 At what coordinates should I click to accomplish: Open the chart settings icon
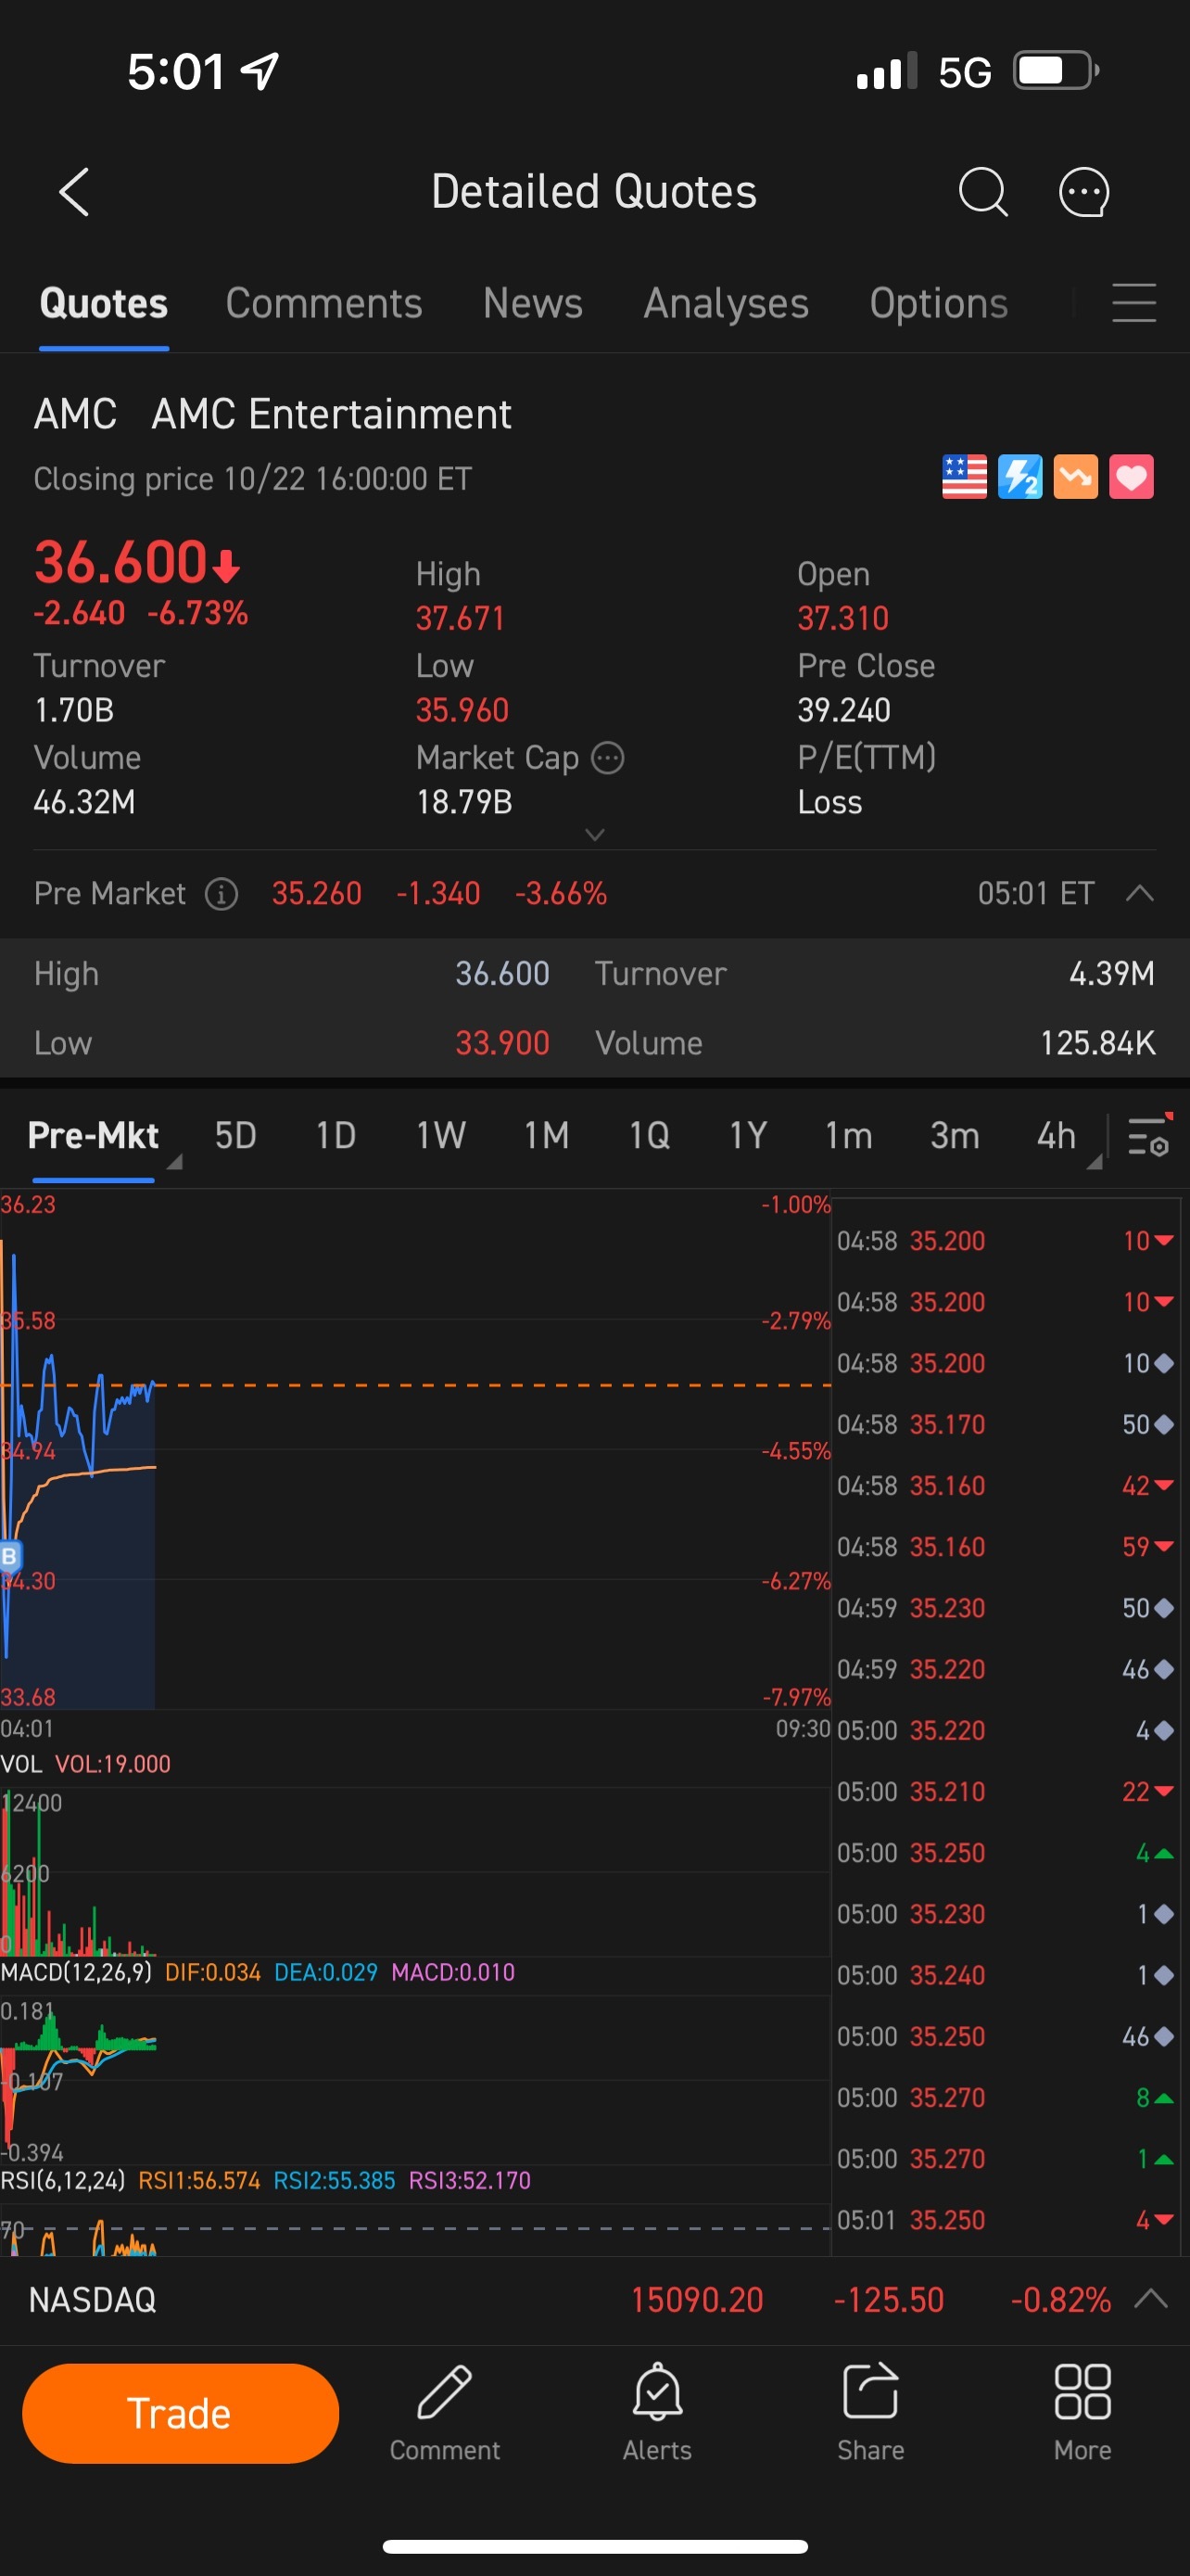1150,1135
